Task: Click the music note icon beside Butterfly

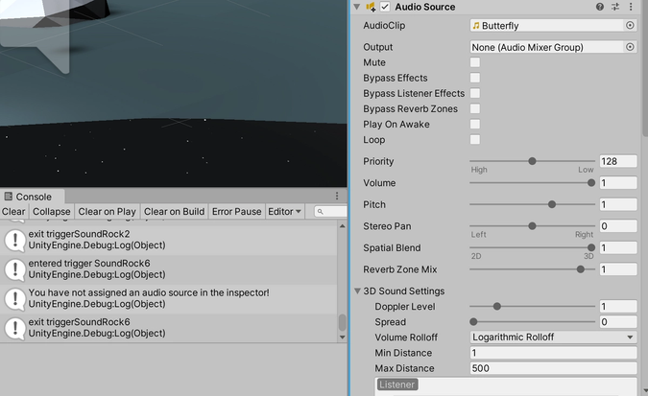Action: (476, 26)
